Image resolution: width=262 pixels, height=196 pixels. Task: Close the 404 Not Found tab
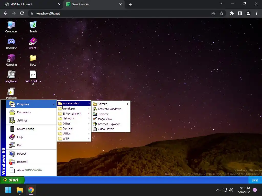[x=59, y=4]
